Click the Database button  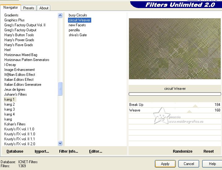15,151
